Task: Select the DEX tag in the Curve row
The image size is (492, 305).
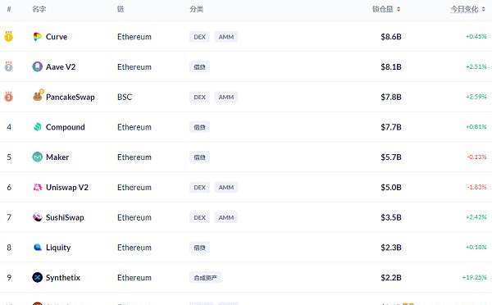Action: pos(199,37)
